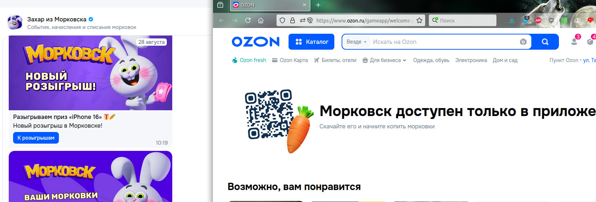Click the verified badge next to Захар
596x202 pixels.
pyautogui.click(x=91, y=19)
